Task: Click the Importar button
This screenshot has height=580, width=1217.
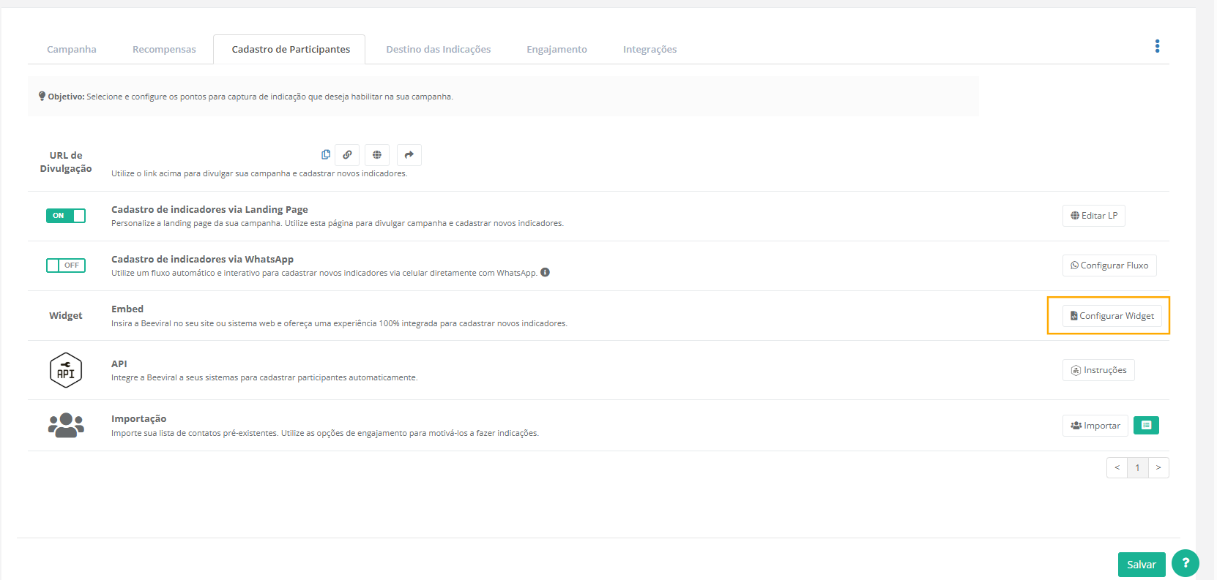Action: [1095, 426]
